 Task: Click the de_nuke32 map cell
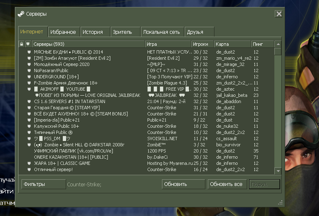[x=227, y=126]
